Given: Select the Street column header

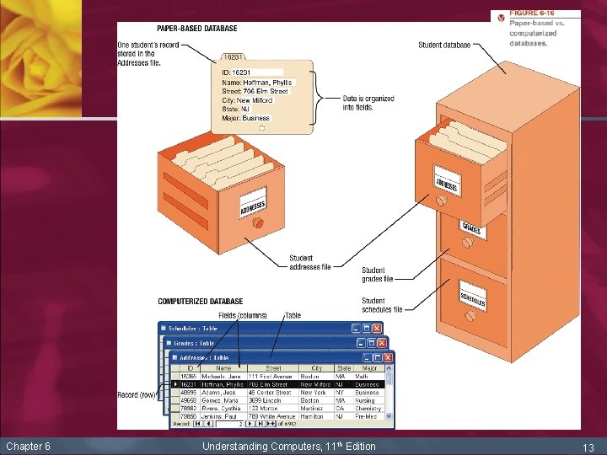Looking at the screenshot, I should point(273,368).
